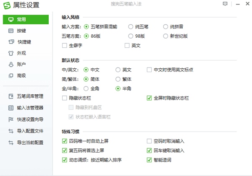
Task: Select 简体 radio button
Action: point(86,79)
